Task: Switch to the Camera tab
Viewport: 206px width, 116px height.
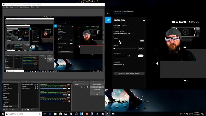Action: 117,26
